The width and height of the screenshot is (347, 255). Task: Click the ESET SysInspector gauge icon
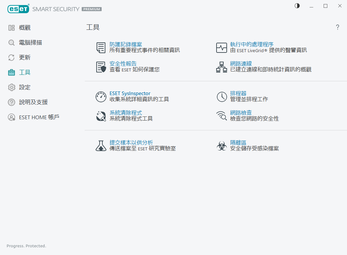tap(101, 97)
